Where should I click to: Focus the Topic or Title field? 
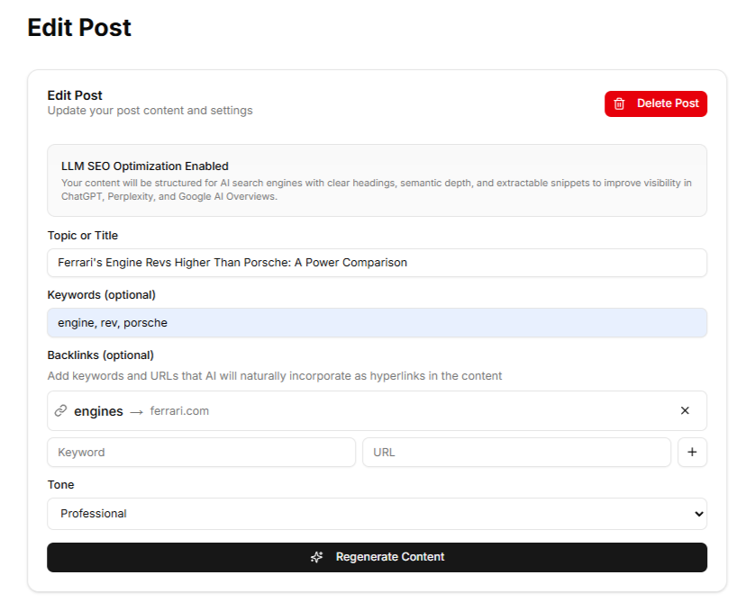pyautogui.click(x=377, y=263)
